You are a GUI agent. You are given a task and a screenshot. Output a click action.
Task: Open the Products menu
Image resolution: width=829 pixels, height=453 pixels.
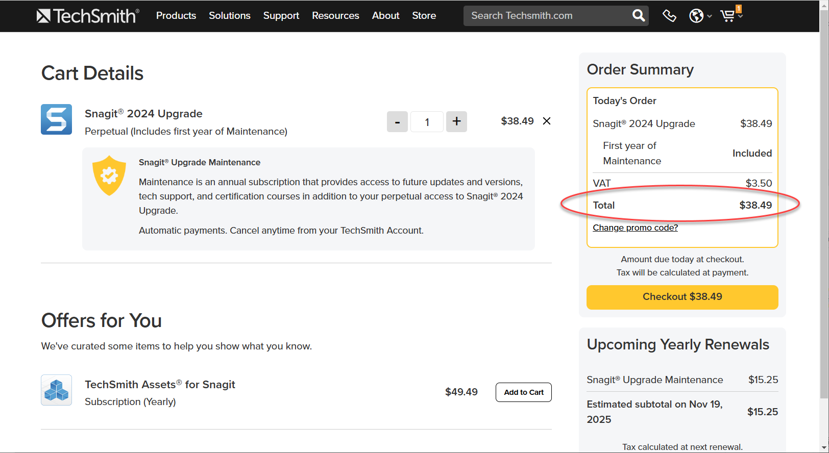176,16
